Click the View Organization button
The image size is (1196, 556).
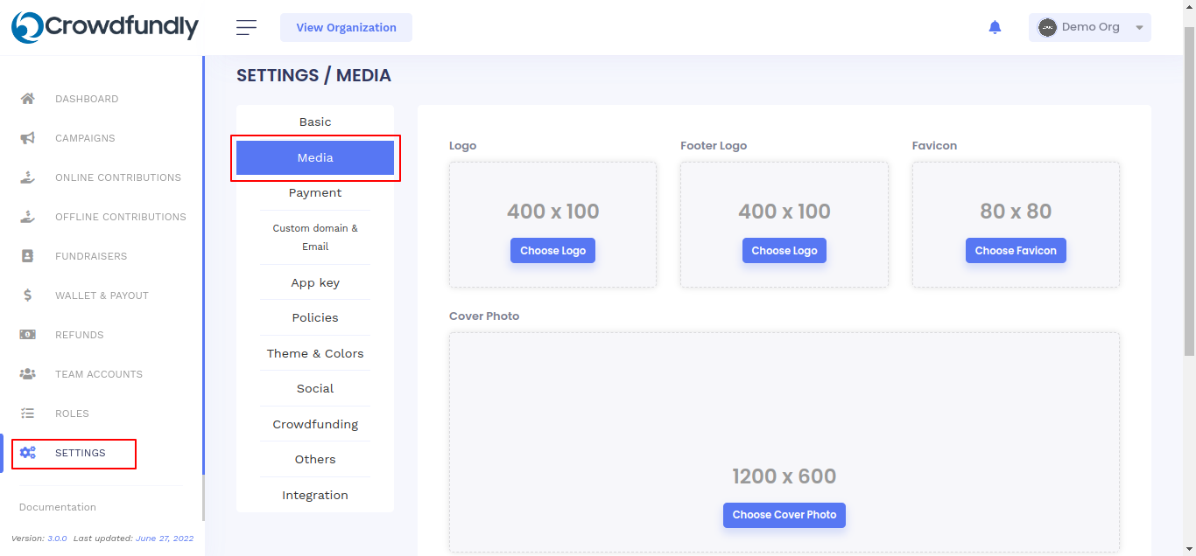pos(346,27)
